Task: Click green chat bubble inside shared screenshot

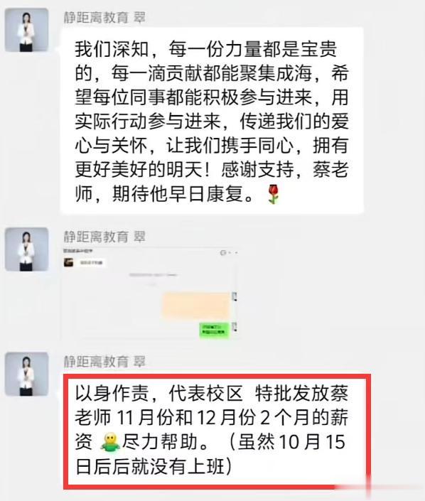Action: [215, 330]
